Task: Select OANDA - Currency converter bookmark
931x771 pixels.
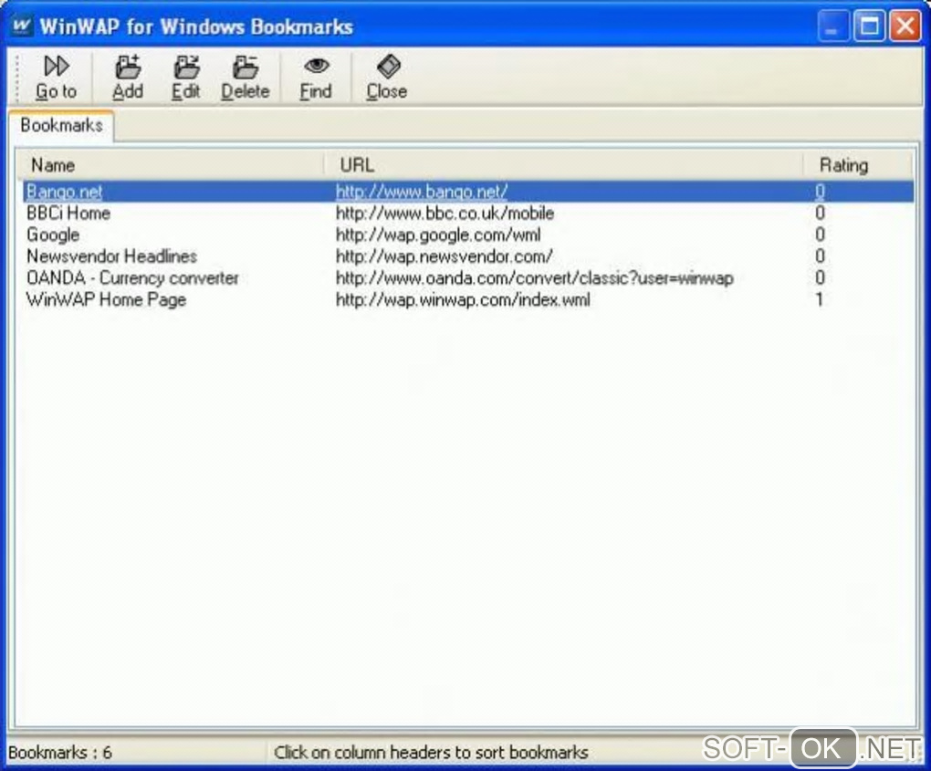Action: click(x=132, y=277)
